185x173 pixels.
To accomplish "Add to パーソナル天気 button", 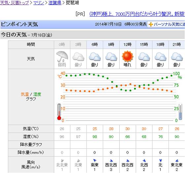I will tap(166, 24).
